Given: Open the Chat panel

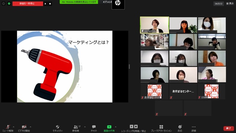Looking at the screenshot, I should click(x=94, y=129).
